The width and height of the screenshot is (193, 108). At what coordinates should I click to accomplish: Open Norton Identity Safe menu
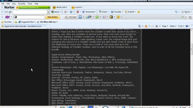[x=60, y=7]
